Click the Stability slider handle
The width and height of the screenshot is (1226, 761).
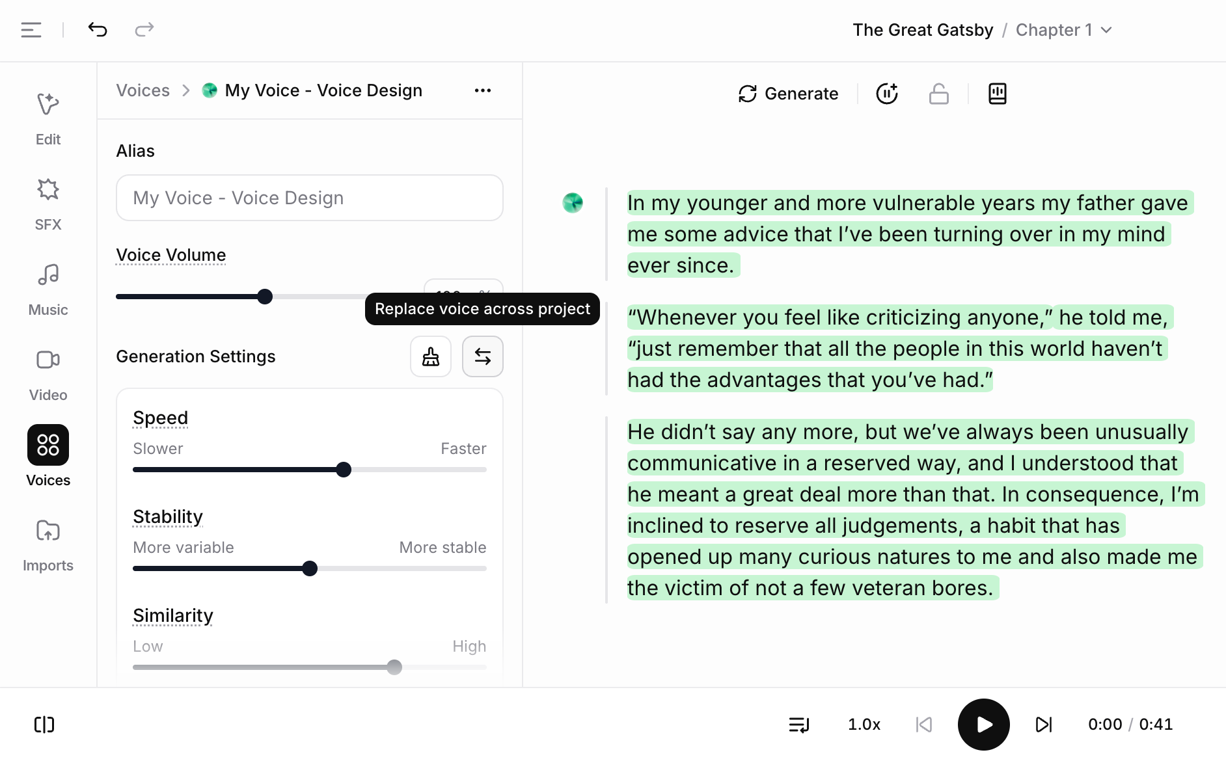click(x=310, y=568)
